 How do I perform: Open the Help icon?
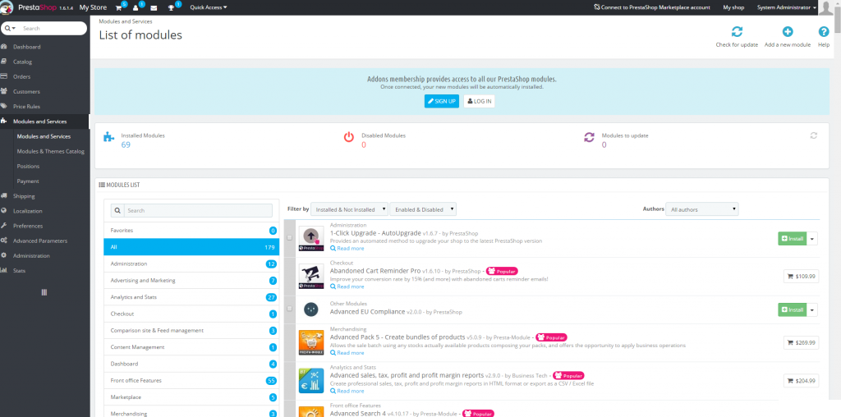[x=824, y=32]
